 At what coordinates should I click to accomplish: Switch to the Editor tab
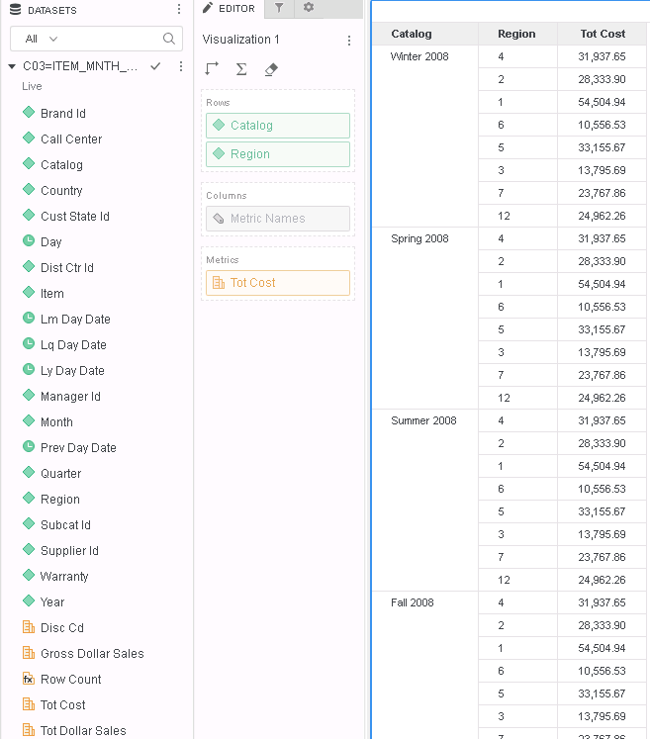click(x=230, y=9)
